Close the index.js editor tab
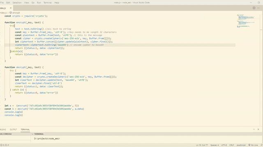This screenshot has height=147, width=263. click(x=11, y=8)
